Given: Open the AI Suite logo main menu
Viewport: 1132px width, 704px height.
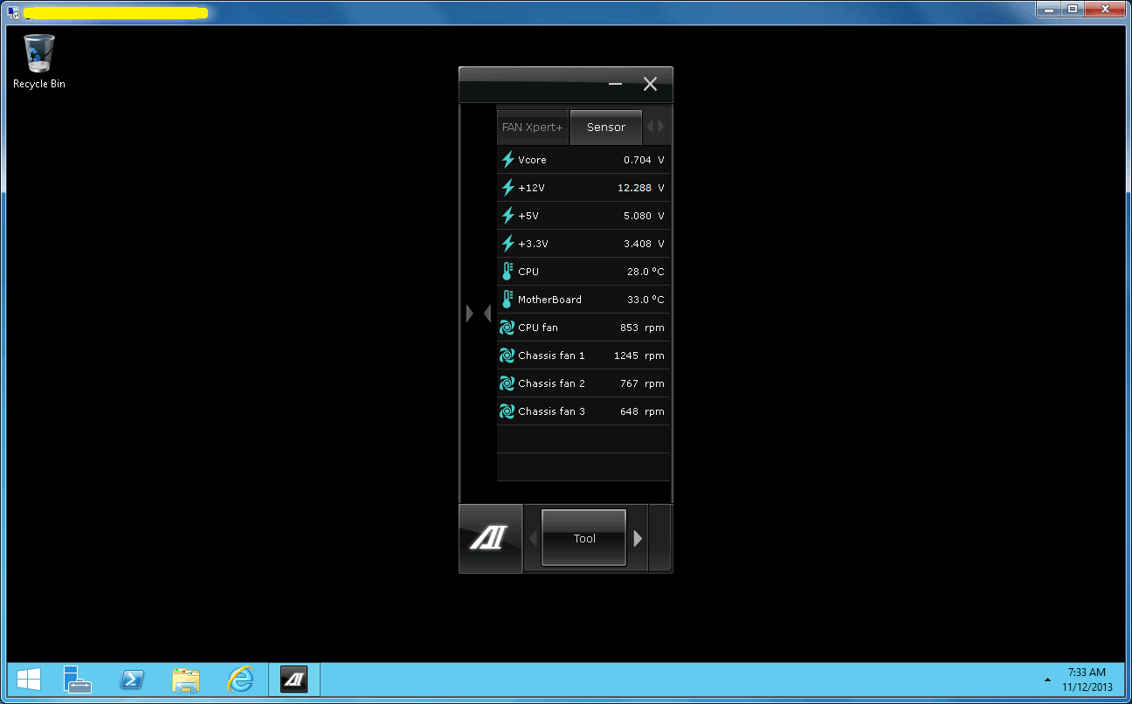Looking at the screenshot, I should (x=490, y=538).
